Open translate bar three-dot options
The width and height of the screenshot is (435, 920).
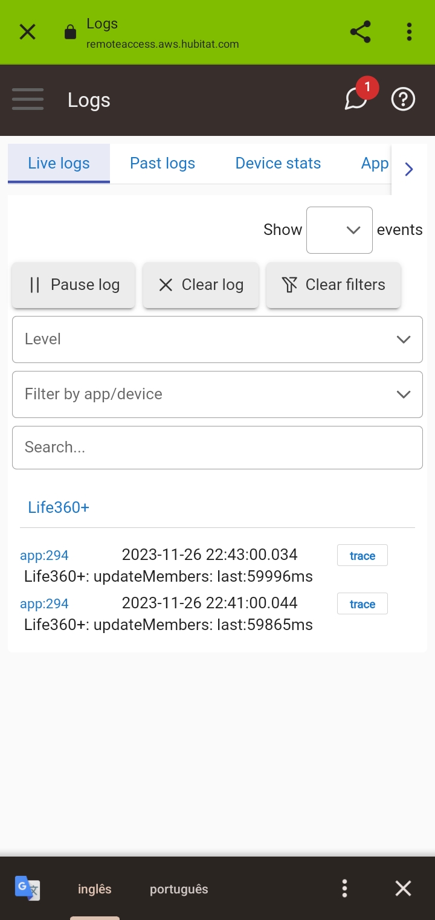[x=344, y=889]
